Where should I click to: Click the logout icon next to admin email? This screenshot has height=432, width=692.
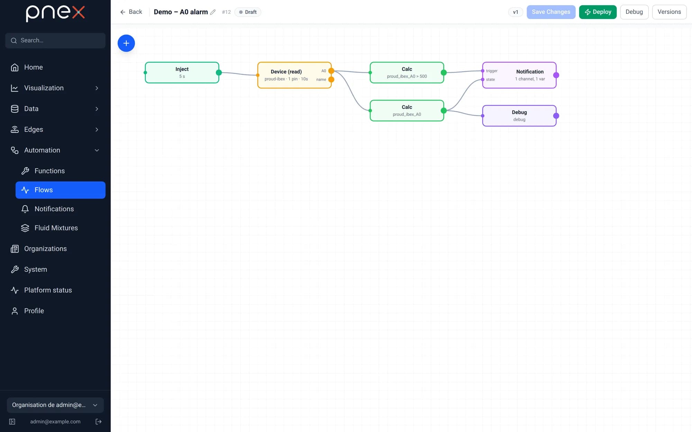click(99, 422)
